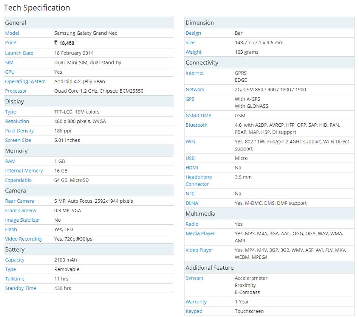359x317 pixels.
Task: Select the Image Stablizer link
Action: pyautogui.click(x=23, y=220)
